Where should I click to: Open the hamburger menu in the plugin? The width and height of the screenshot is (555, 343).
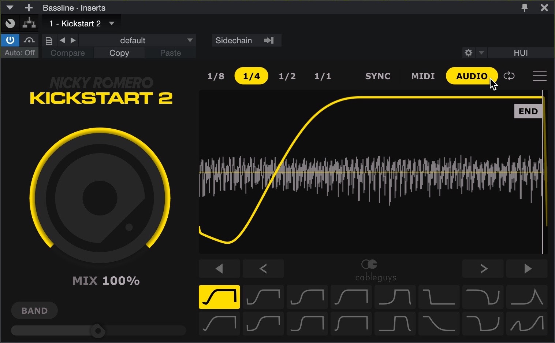(x=540, y=76)
